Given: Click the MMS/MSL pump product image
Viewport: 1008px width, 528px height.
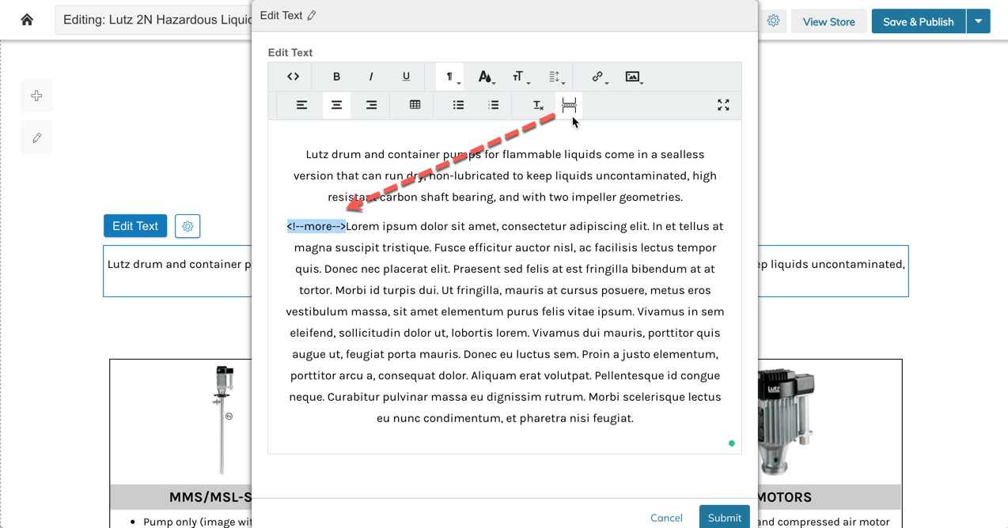Looking at the screenshot, I should 224,419.
